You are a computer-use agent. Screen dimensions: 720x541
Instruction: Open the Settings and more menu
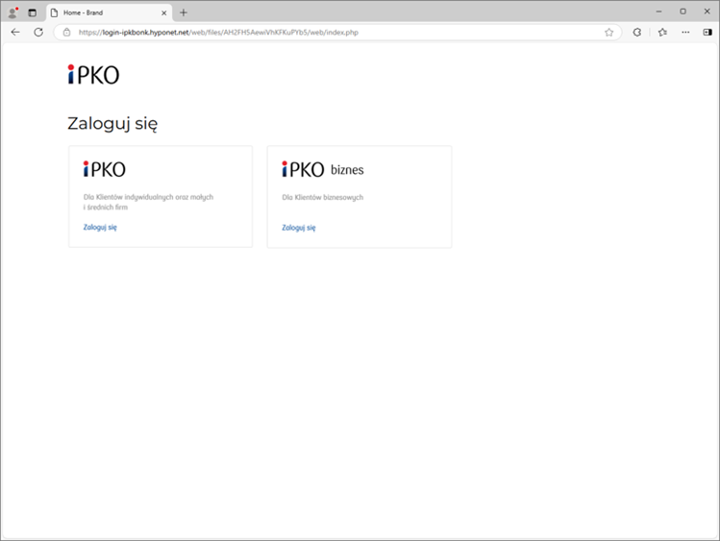coord(685,32)
